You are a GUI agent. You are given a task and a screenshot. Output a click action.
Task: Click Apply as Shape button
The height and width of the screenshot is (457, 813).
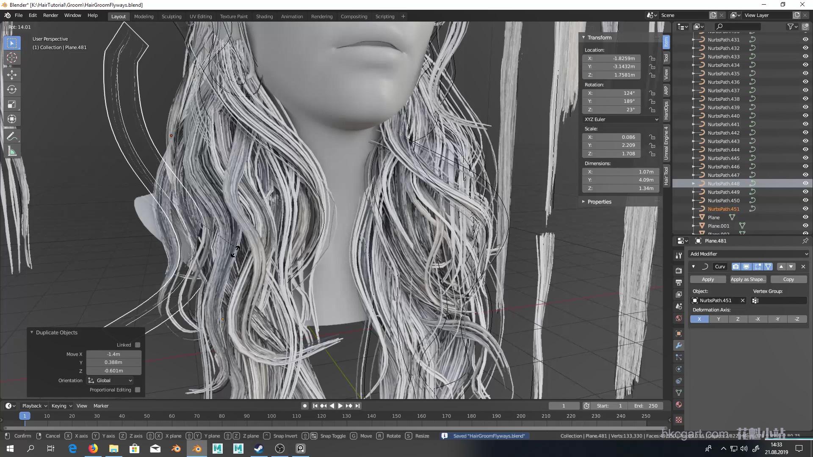[x=748, y=279]
